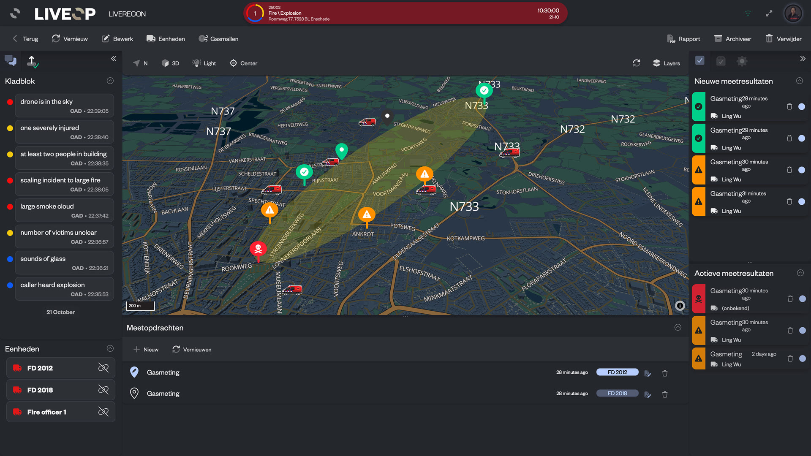Click the FD 2012 unit badge

(617, 372)
